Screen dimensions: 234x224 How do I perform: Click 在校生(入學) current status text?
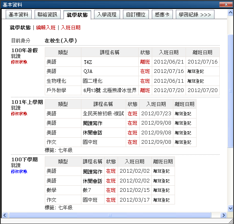coord(61,41)
